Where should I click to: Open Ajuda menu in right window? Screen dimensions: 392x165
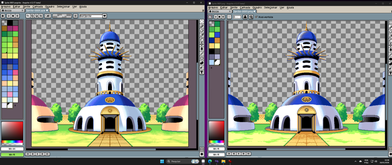pos(290,7)
